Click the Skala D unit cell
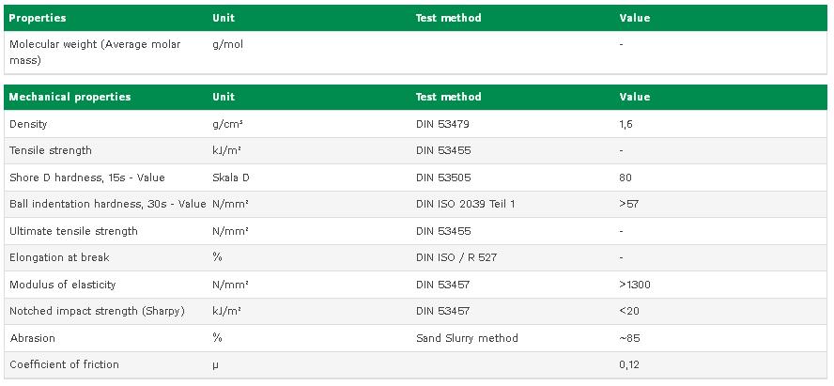Screen dimensions: 834x386 [231, 178]
